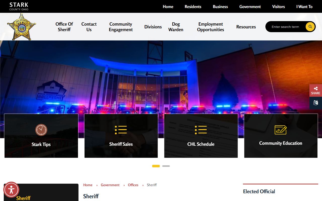Click the Sheriff star badge logo
The image size is (322, 201).
21,27
